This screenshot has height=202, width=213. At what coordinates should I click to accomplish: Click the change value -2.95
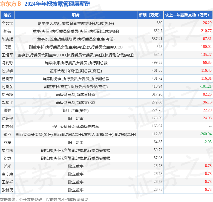pos(208,142)
